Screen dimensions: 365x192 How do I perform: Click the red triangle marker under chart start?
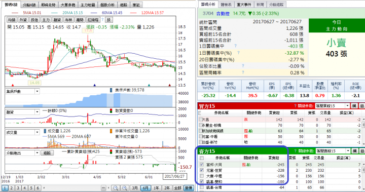coord(13,85)
